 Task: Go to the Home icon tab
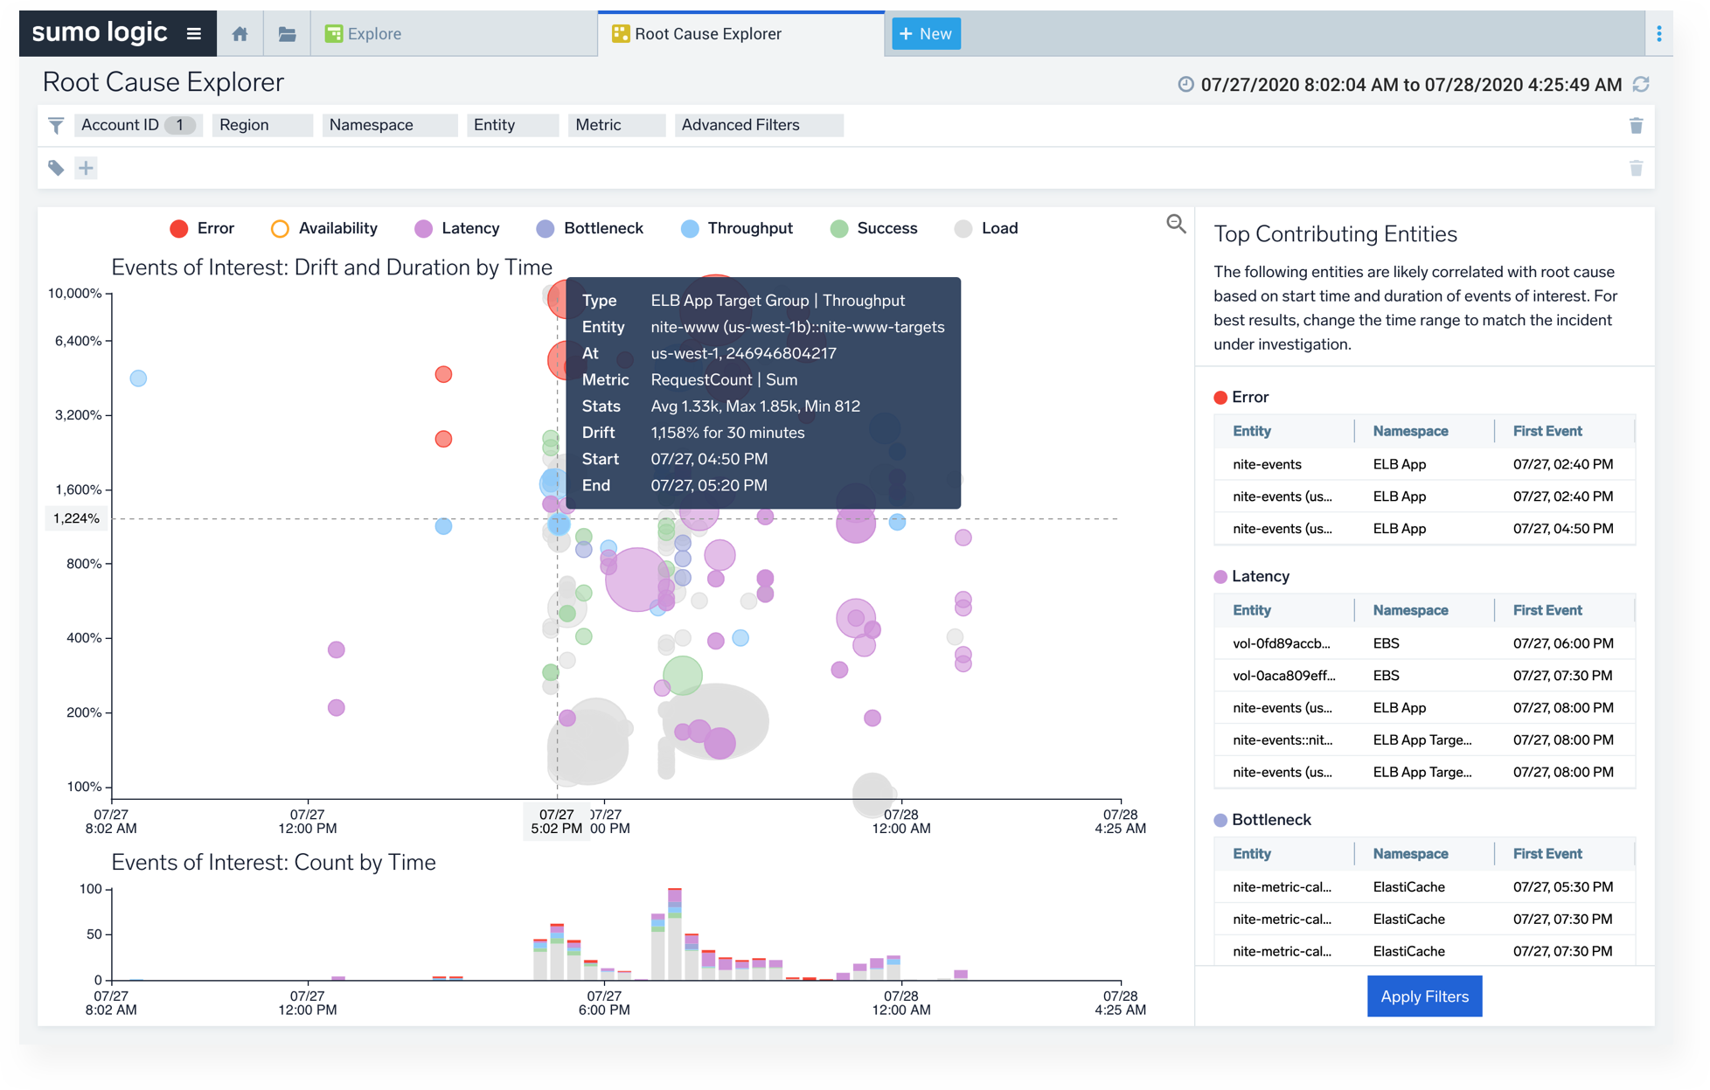pyautogui.click(x=240, y=34)
